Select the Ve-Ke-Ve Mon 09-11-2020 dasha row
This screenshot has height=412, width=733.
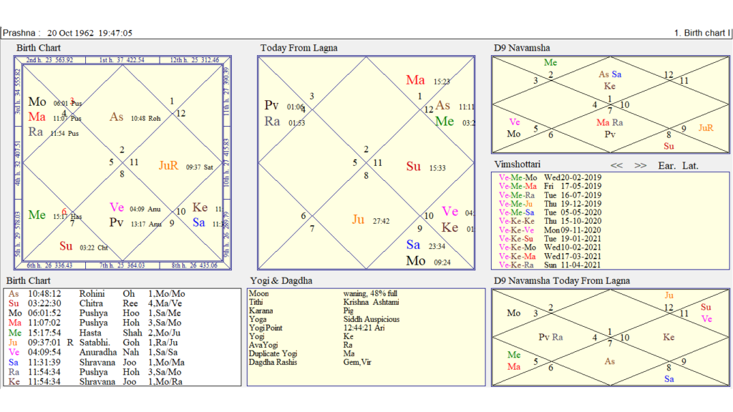pos(550,230)
